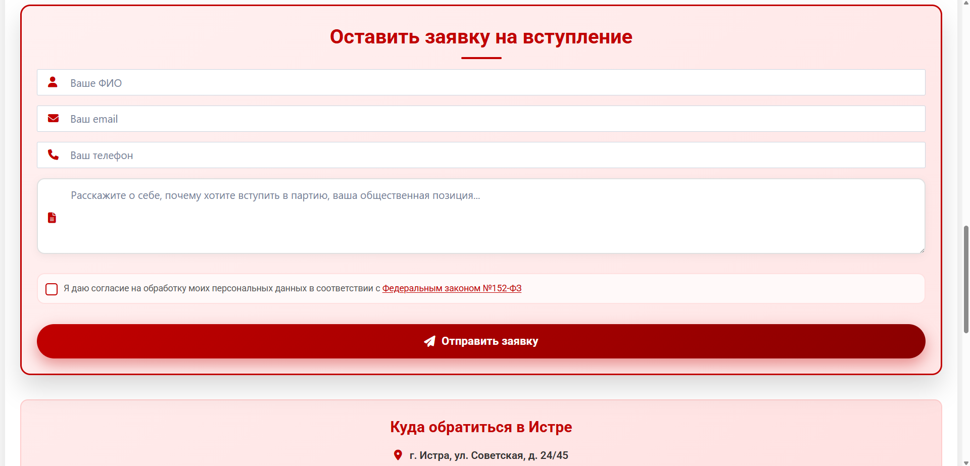Open the Федеральным законом №152-ФЗ link
The image size is (970, 466).
pyautogui.click(x=452, y=288)
